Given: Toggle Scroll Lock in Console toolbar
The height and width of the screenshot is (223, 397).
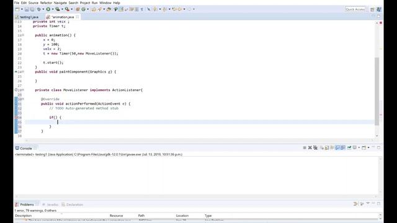Looking at the screenshot, I should [x=327, y=147].
